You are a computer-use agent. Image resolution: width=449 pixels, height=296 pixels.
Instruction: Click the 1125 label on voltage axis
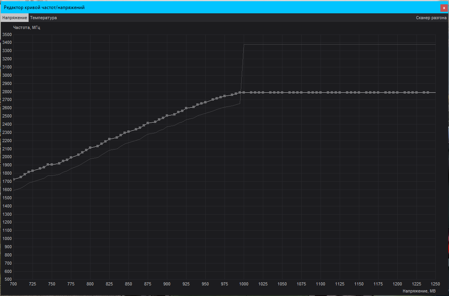pyautogui.click(x=340, y=284)
